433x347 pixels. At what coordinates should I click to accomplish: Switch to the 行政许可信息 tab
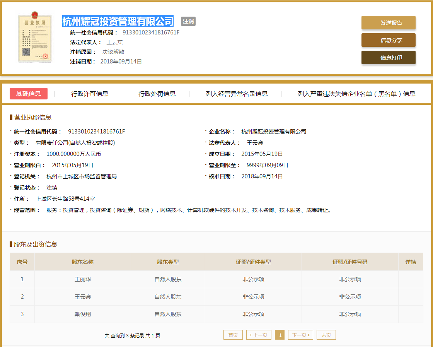click(x=90, y=94)
